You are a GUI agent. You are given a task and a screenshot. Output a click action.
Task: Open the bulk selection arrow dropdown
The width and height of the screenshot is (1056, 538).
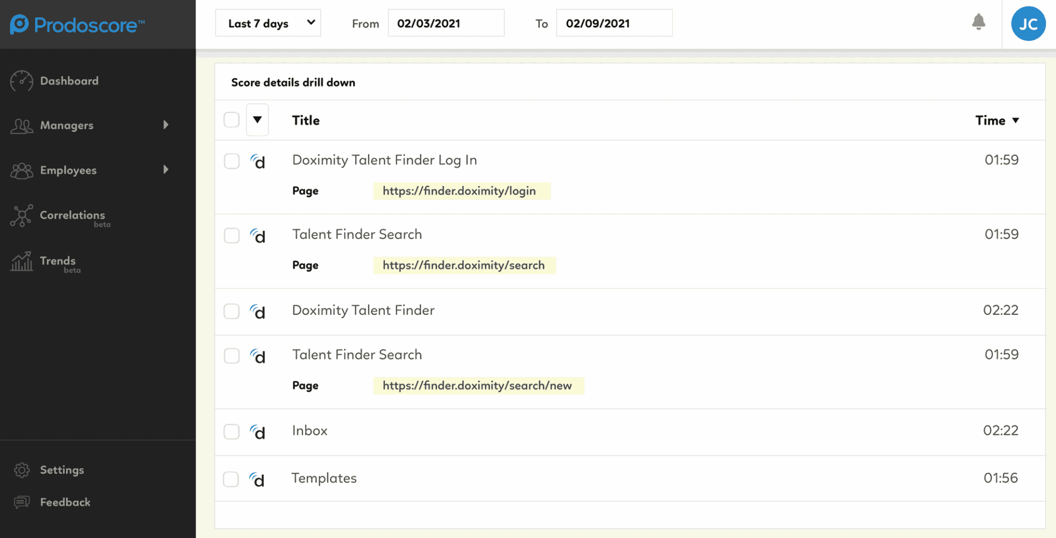point(257,120)
